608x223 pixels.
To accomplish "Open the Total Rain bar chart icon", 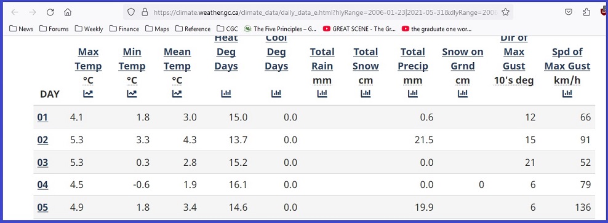I will [x=322, y=93].
